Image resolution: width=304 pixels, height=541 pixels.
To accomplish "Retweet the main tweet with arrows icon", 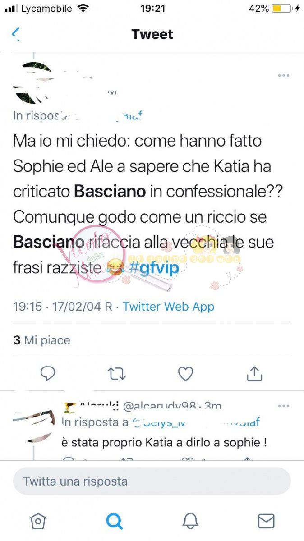I will tap(116, 373).
